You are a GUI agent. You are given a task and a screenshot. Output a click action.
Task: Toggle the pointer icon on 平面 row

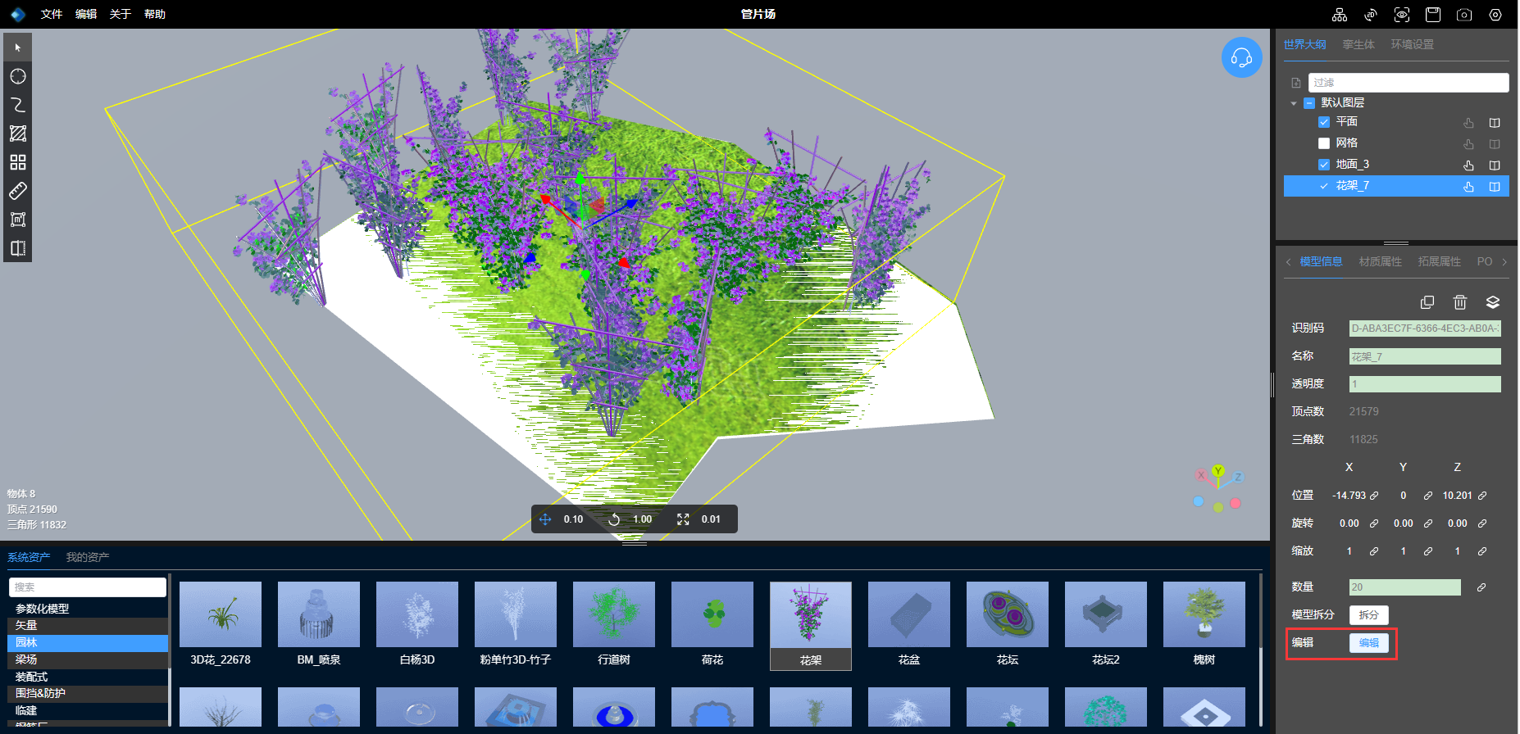1468,123
